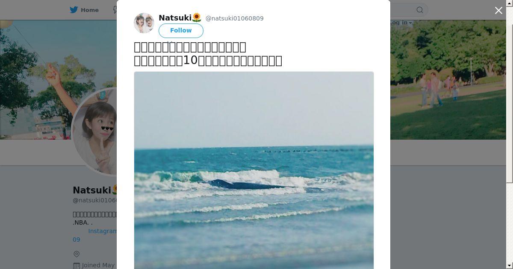Click the page vertical scrollbar
The image size is (513, 269).
(x=510, y=134)
